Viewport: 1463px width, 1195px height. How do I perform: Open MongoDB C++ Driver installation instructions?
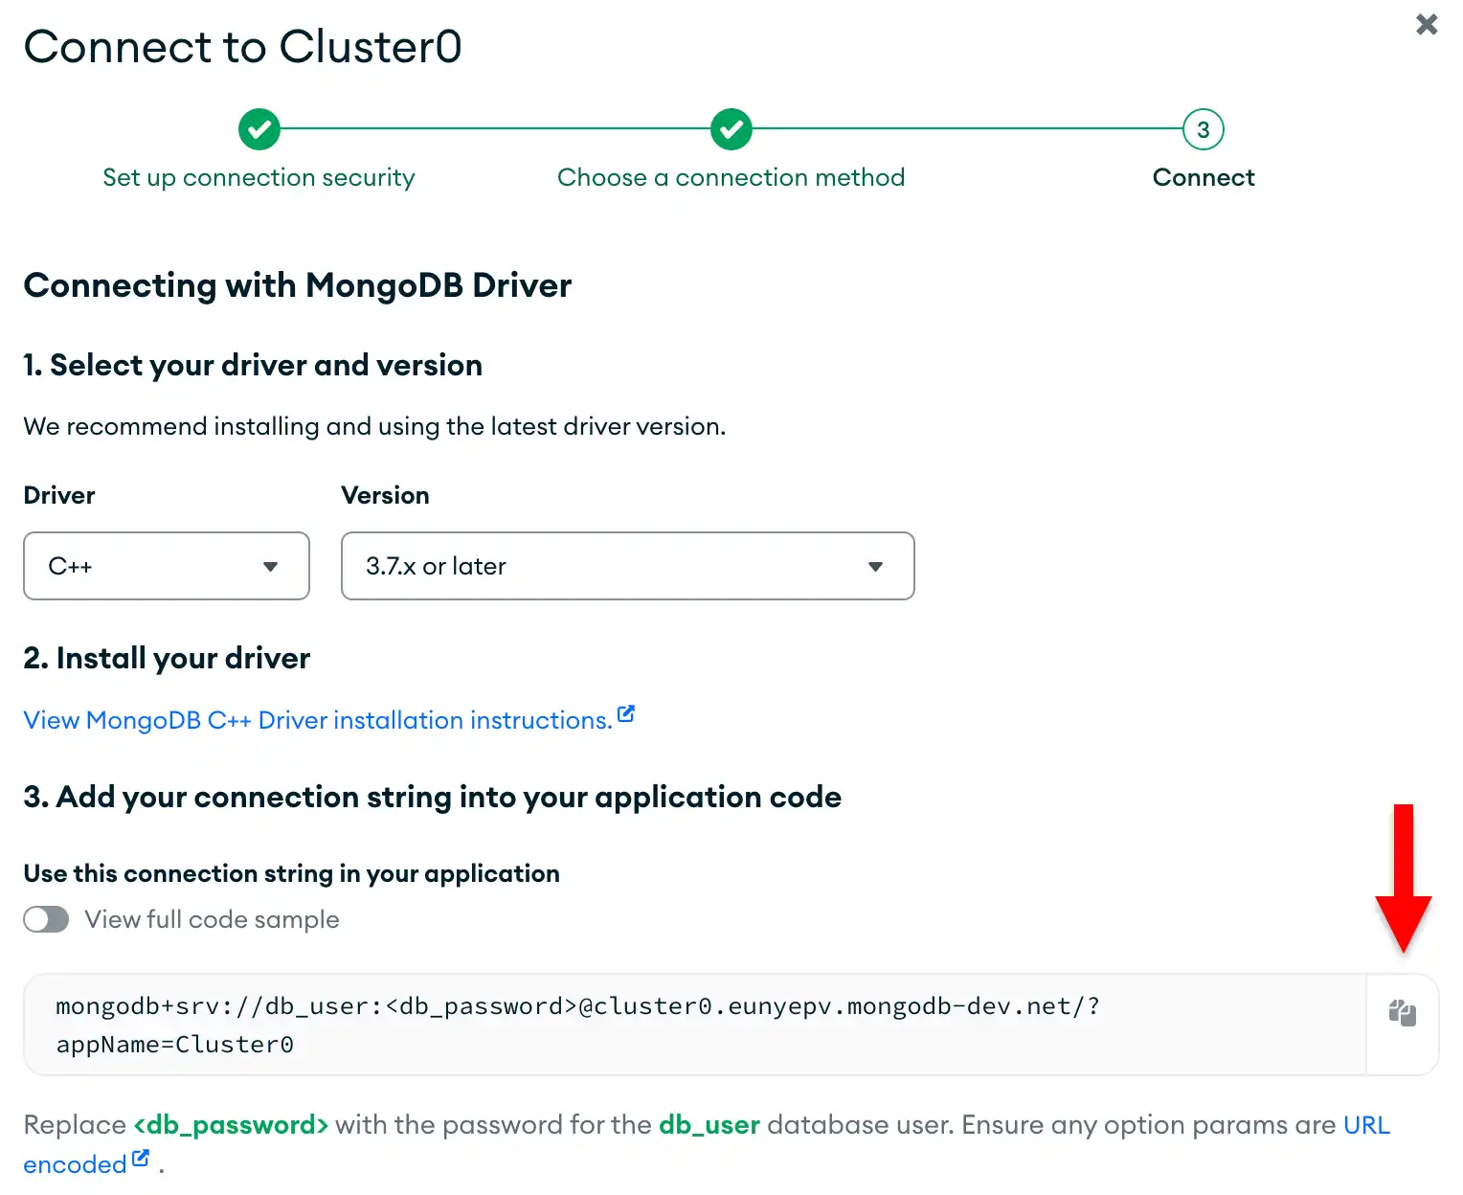(316, 720)
